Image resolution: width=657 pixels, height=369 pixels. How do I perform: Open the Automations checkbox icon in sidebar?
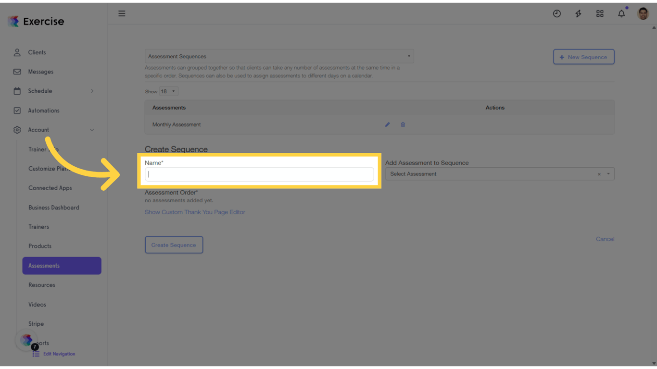click(16, 111)
